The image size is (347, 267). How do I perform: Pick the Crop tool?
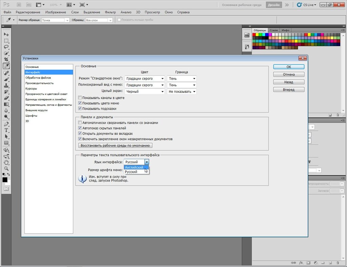6,59
